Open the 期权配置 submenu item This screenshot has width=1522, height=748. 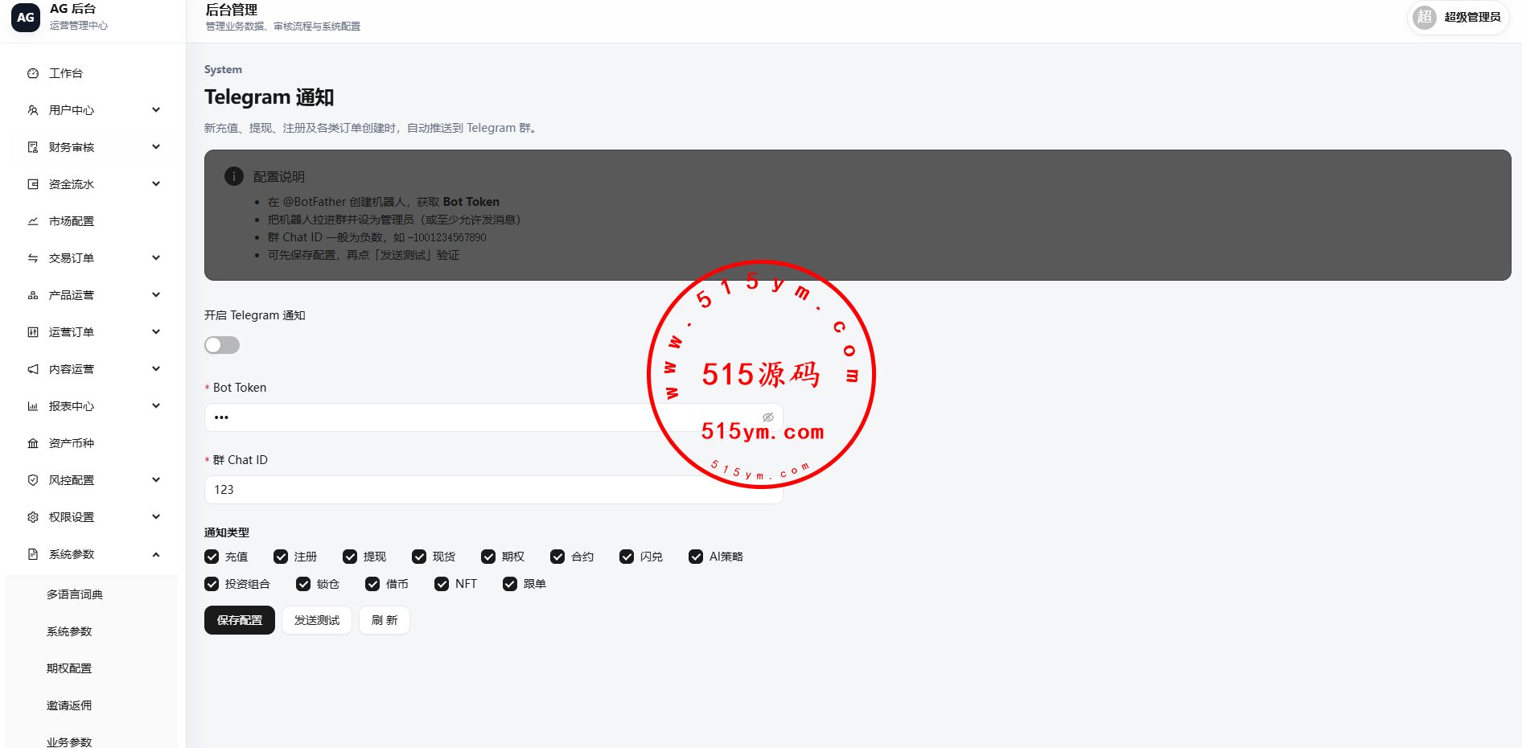[x=93, y=668]
